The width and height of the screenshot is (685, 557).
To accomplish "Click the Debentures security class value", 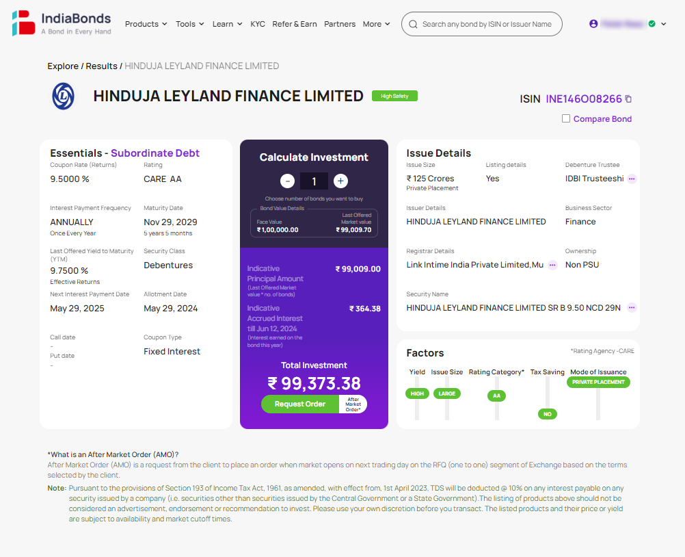I will click(168, 265).
